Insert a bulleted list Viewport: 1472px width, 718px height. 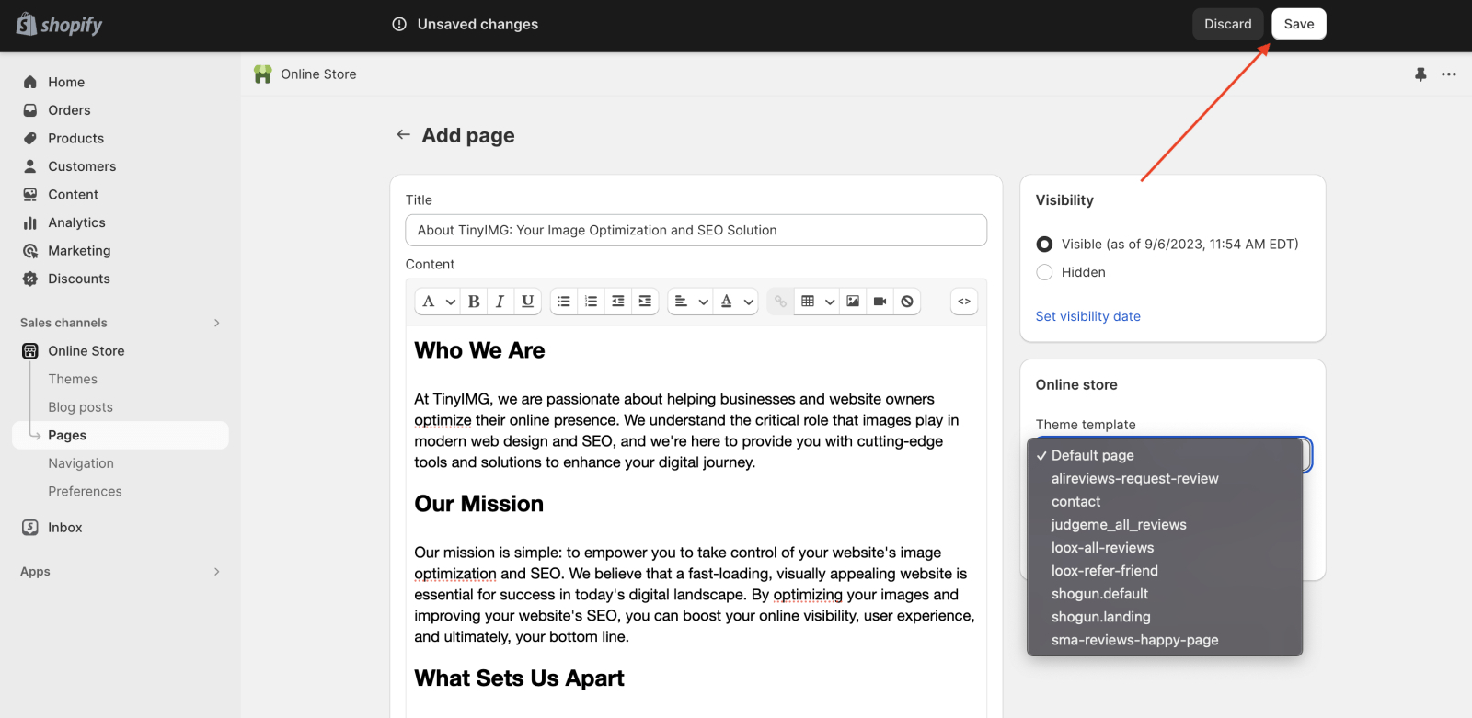[x=564, y=302]
